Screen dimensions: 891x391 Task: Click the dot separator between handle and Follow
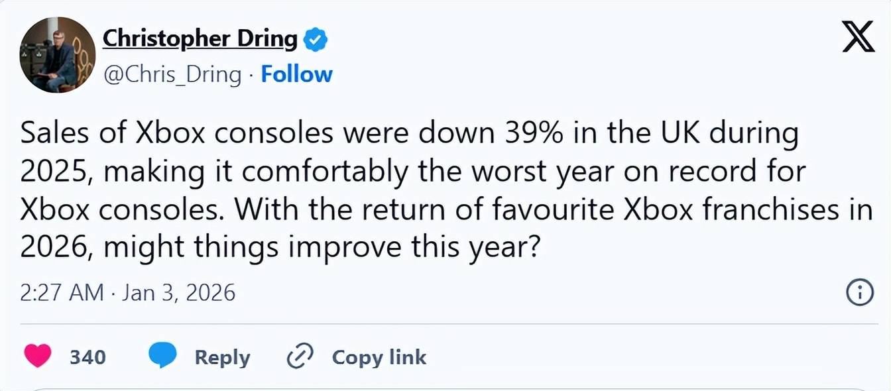tap(251, 74)
